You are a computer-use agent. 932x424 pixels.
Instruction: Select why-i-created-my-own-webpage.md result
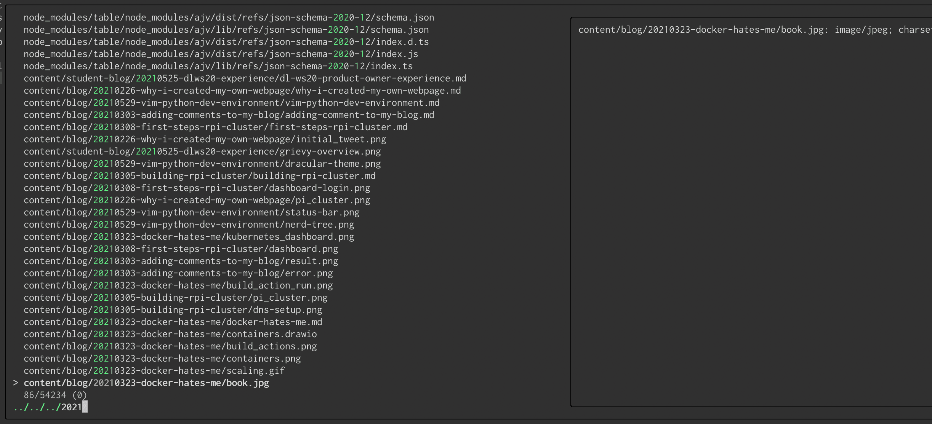(x=242, y=91)
